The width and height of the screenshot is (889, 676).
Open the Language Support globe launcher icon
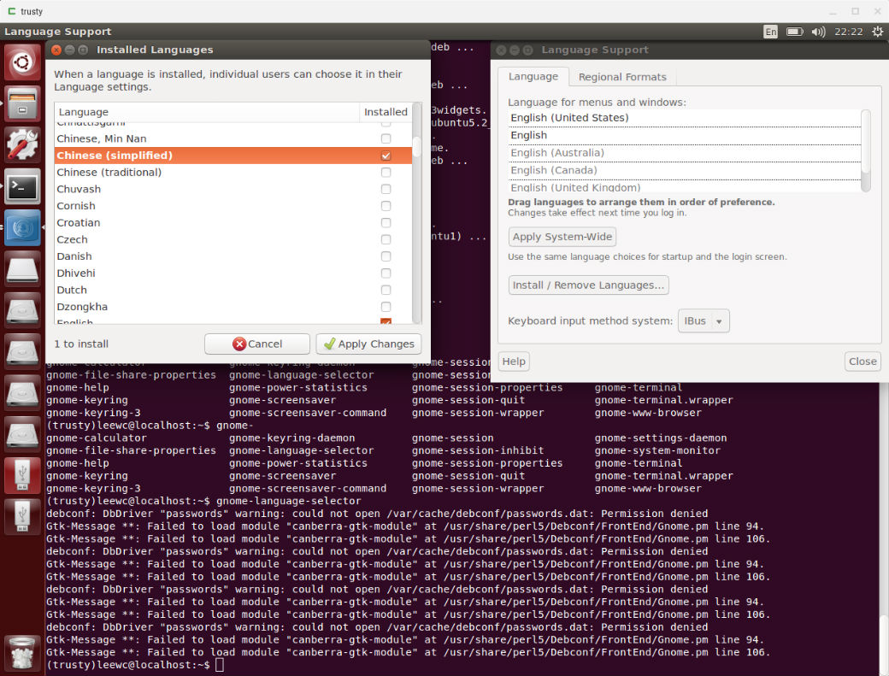[x=22, y=227]
